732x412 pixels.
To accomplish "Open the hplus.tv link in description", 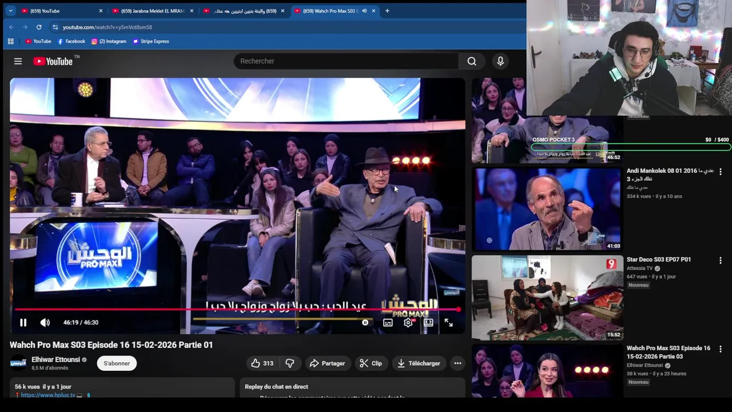I will pos(48,395).
